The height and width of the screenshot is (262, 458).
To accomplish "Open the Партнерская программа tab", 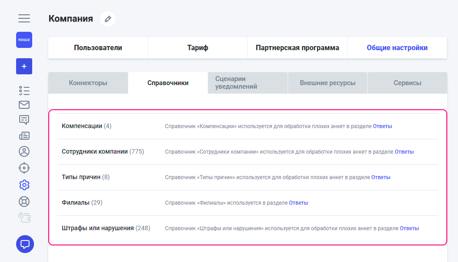I will [297, 48].
